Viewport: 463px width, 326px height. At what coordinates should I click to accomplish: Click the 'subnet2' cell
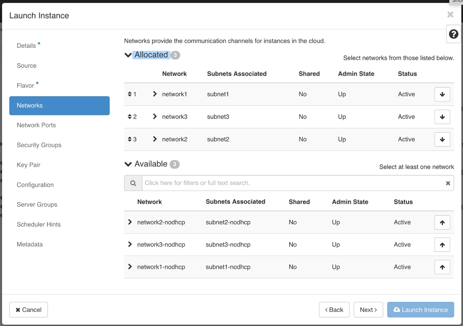coord(218,139)
